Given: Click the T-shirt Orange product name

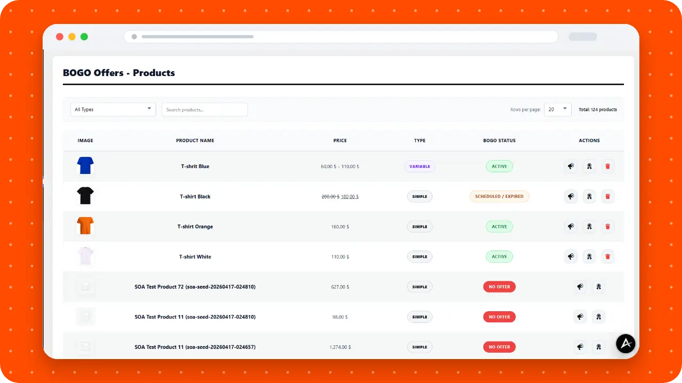Looking at the screenshot, I should click(195, 227).
